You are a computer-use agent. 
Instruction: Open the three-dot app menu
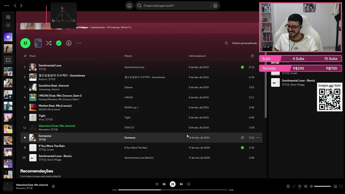point(7,5)
